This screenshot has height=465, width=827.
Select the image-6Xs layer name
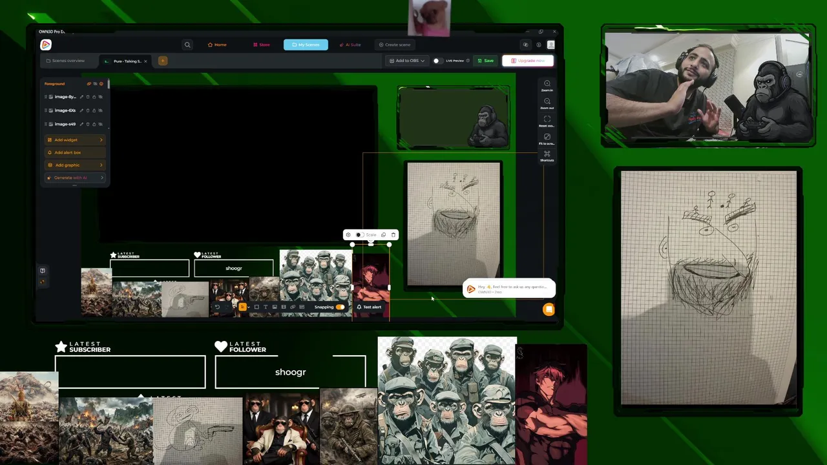[65, 110]
